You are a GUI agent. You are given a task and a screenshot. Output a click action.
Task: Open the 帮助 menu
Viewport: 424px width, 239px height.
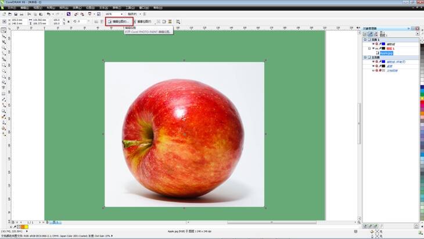[x=157, y=8]
